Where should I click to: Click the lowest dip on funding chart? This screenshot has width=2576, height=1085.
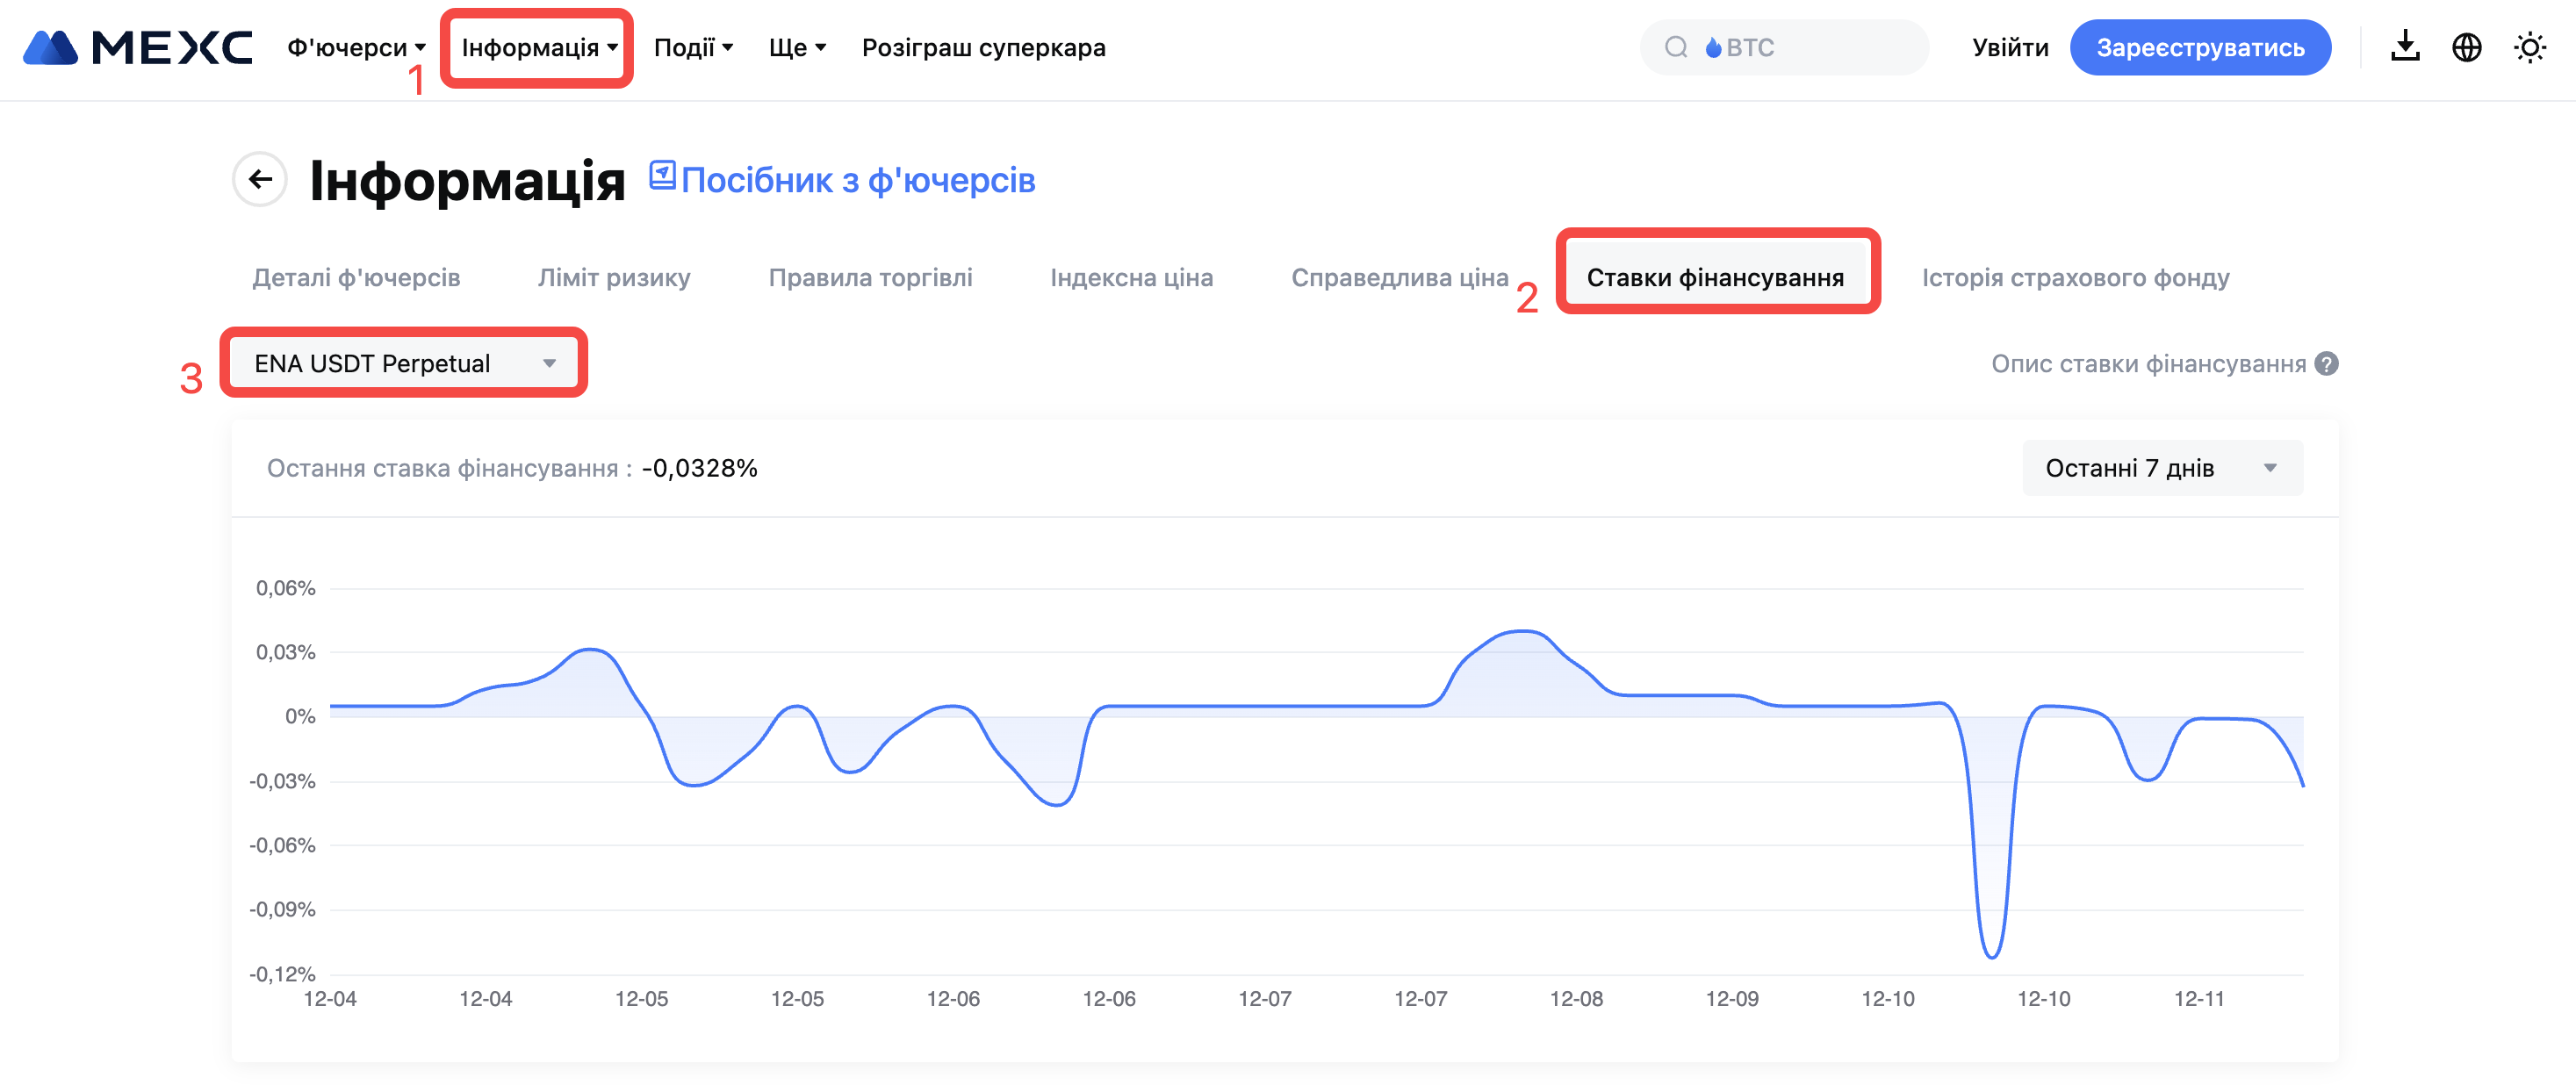pyautogui.click(x=1991, y=955)
